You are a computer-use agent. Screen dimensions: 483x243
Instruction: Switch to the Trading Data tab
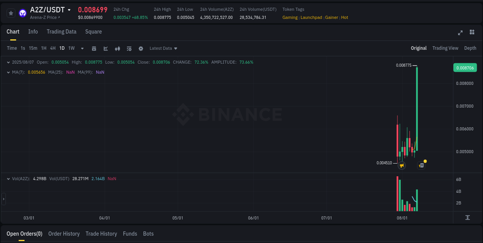(61, 32)
